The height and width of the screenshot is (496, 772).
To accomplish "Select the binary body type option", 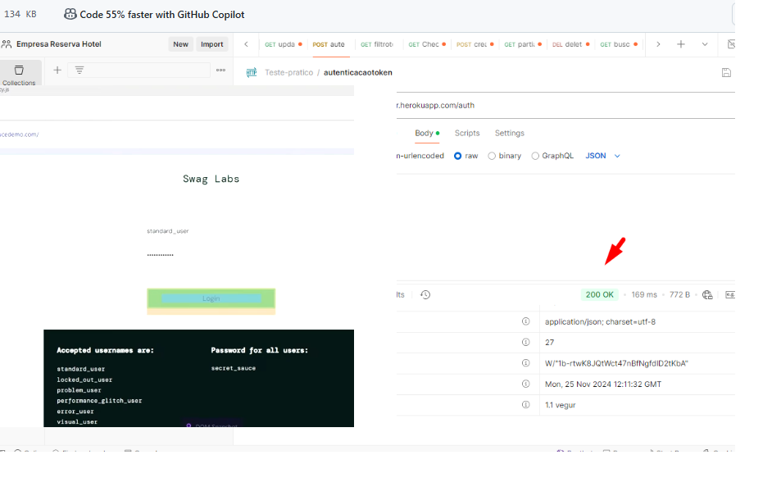I will pos(492,156).
